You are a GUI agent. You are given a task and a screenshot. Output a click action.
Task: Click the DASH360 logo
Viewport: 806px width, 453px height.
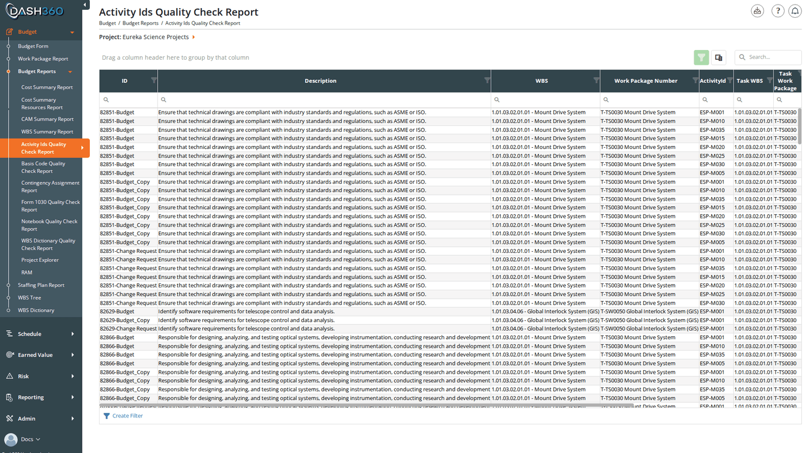coord(35,11)
